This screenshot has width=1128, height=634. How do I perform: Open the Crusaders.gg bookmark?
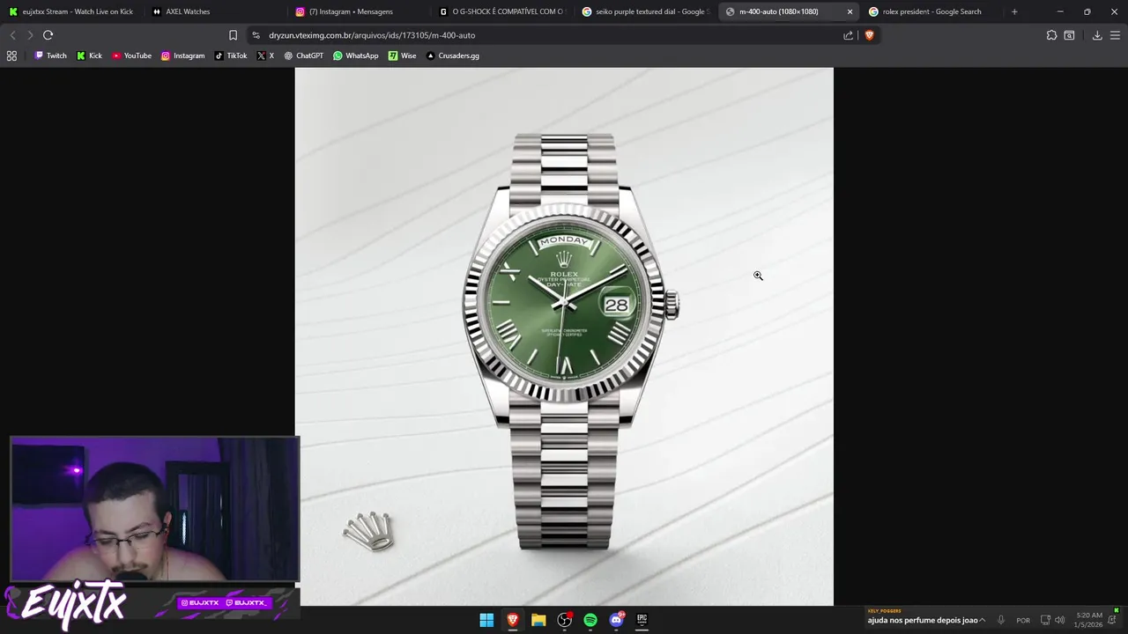[452, 55]
